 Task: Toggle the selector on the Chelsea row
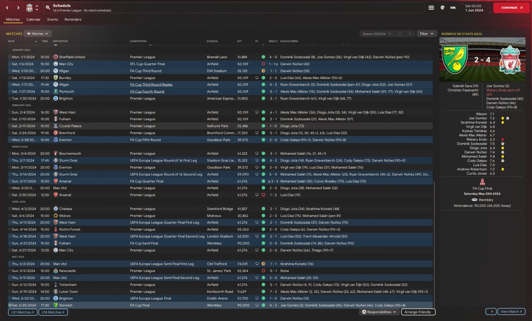pyautogui.click(x=10, y=209)
